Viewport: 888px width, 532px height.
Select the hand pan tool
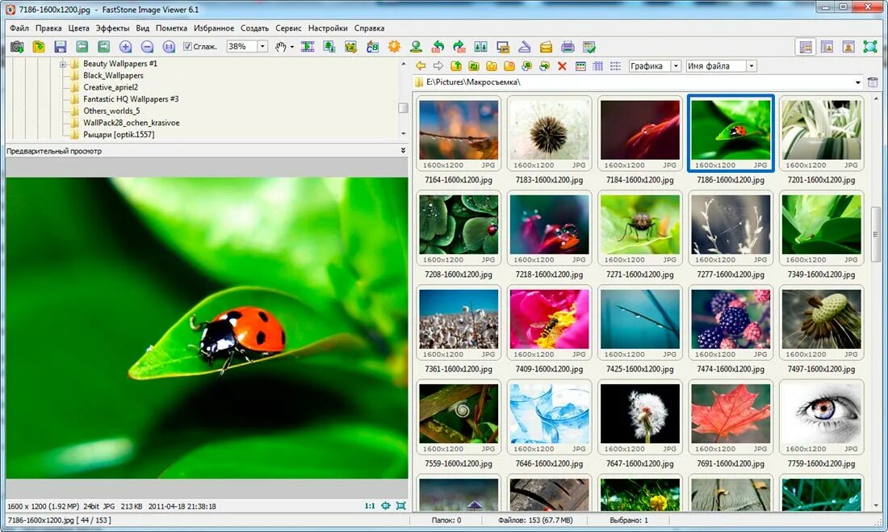tap(280, 47)
